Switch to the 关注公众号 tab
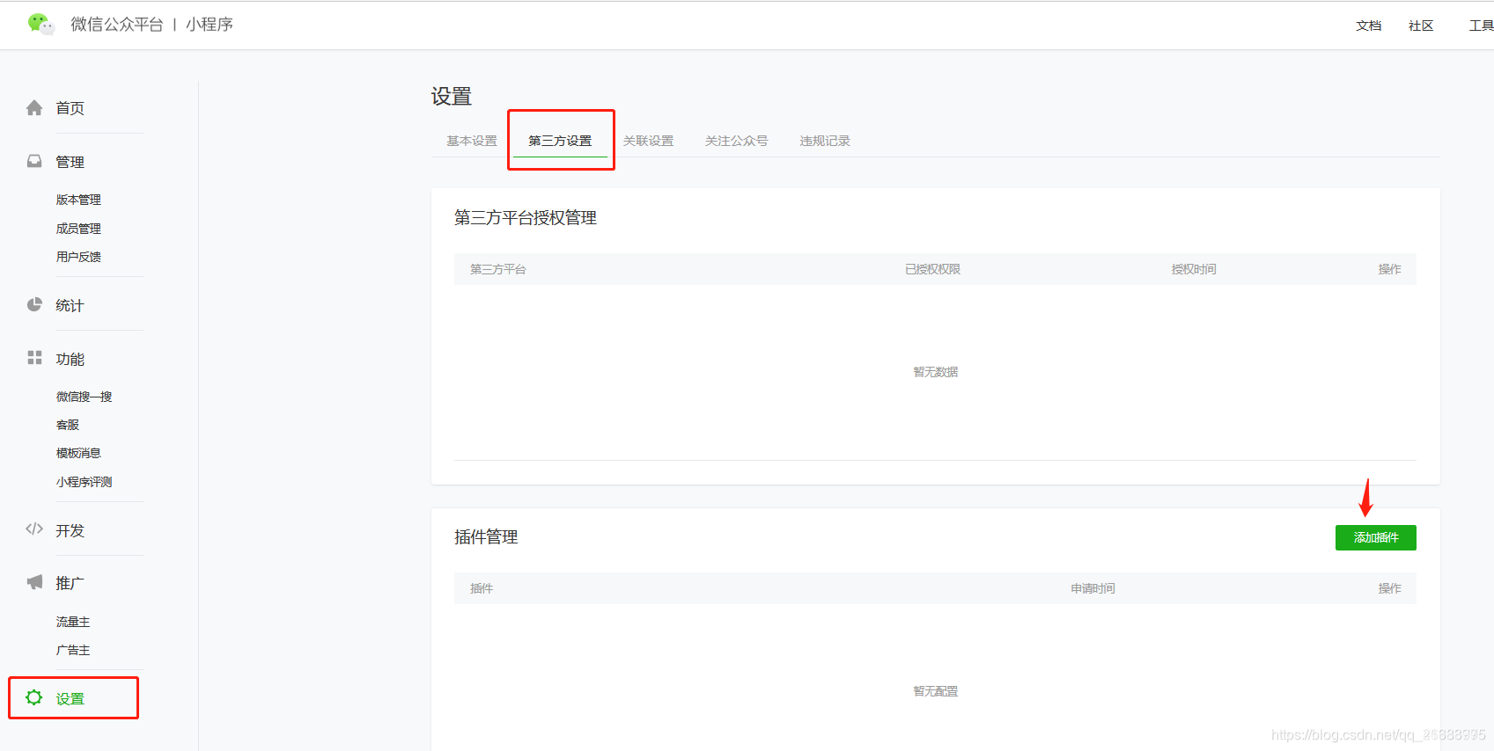The height and width of the screenshot is (751, 1494). (736, 141)
